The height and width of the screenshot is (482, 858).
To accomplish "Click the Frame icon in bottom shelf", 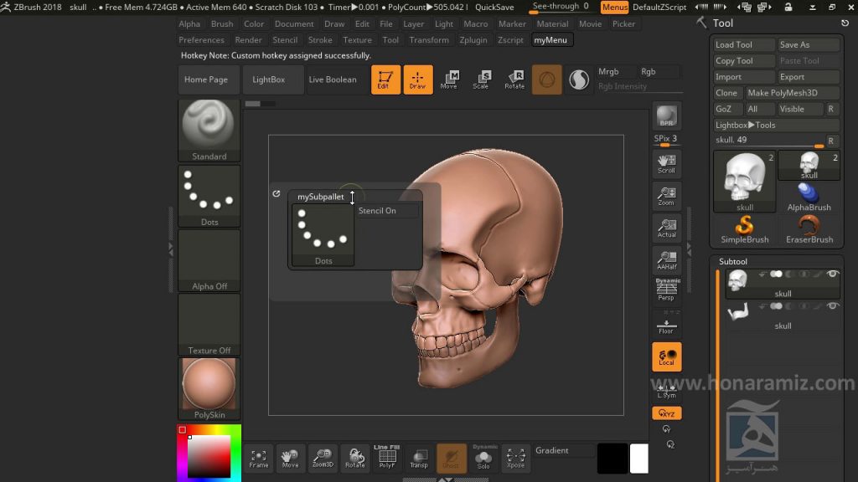I will [259, 458].
